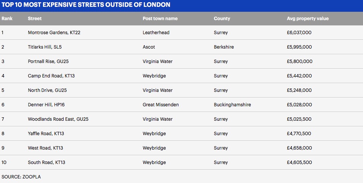Click the Rank column header
The image size is (363, 183).
[x=7, y=19]
